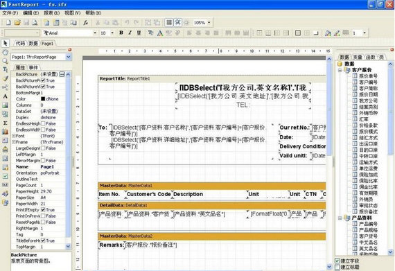
Task: Click the font settings icon in toolbar
Action: click(x=150, y=33)
